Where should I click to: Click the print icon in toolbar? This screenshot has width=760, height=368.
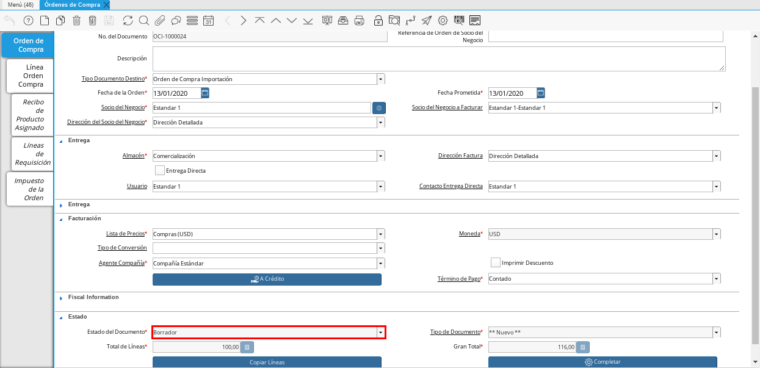(359, 20)
